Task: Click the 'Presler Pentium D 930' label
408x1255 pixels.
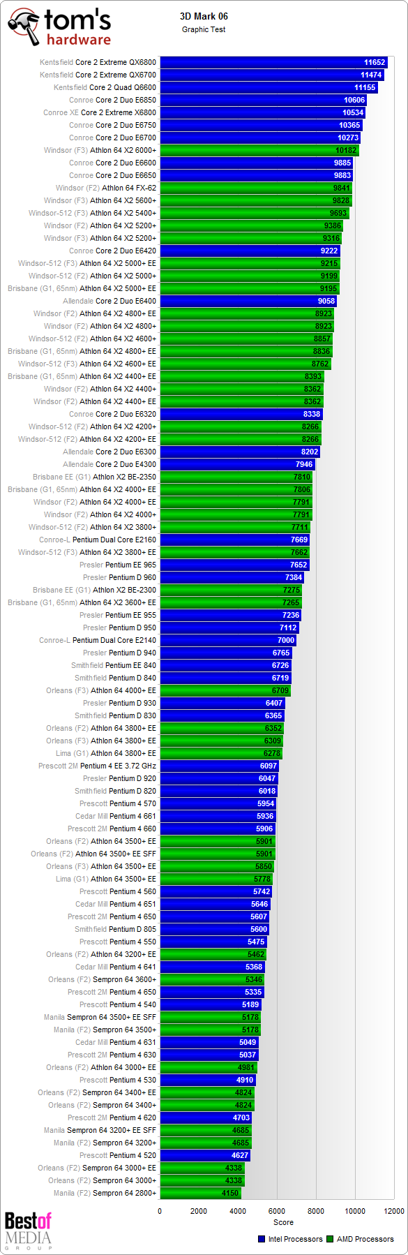Action: 119,703
